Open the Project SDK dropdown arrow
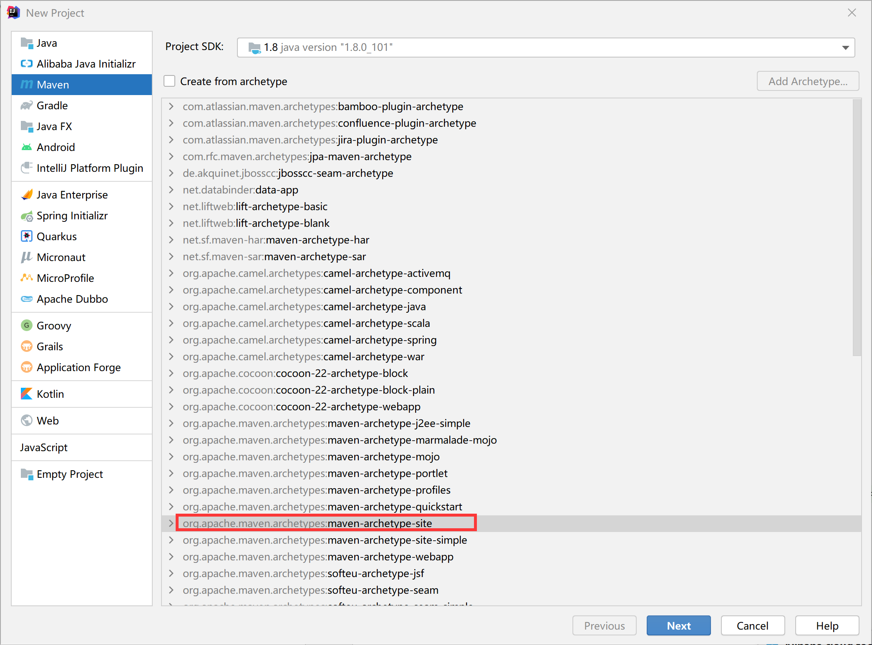This screenshot has width=872, height=645. (x=846, y=48)
